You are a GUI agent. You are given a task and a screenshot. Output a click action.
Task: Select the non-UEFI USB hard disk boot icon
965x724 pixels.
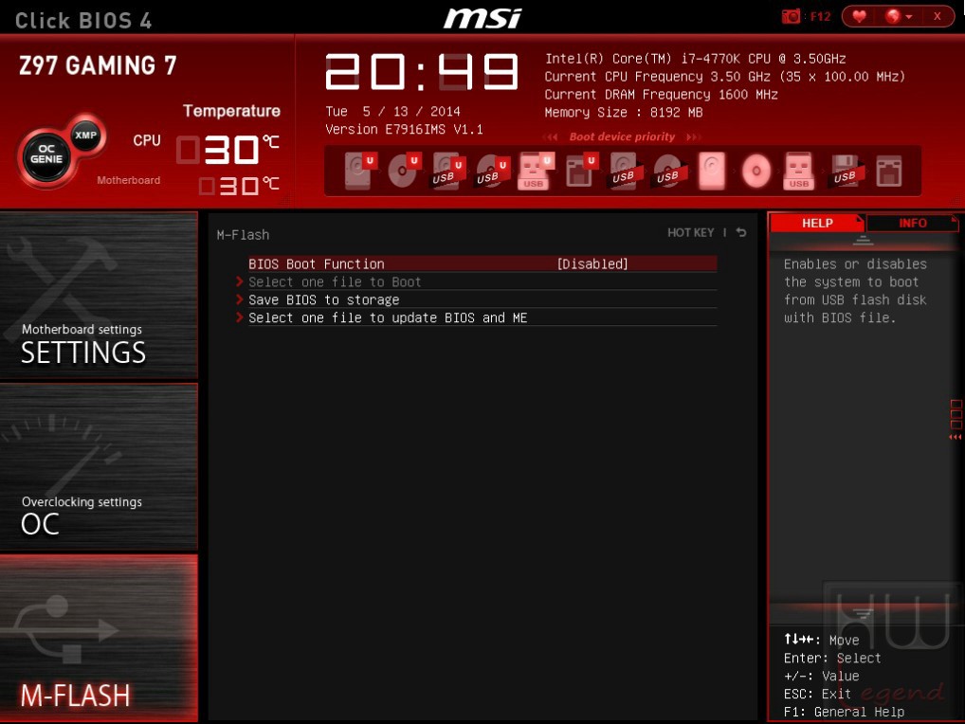[x=626, y=171]
